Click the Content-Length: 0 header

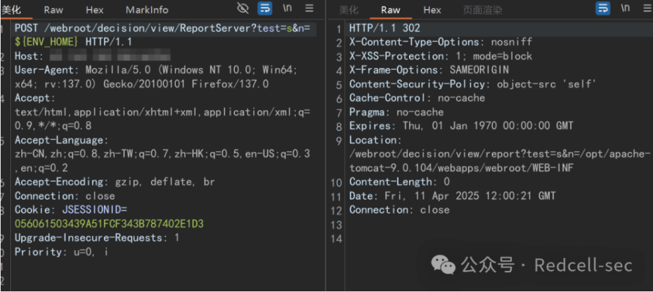(x=399, y=182)
